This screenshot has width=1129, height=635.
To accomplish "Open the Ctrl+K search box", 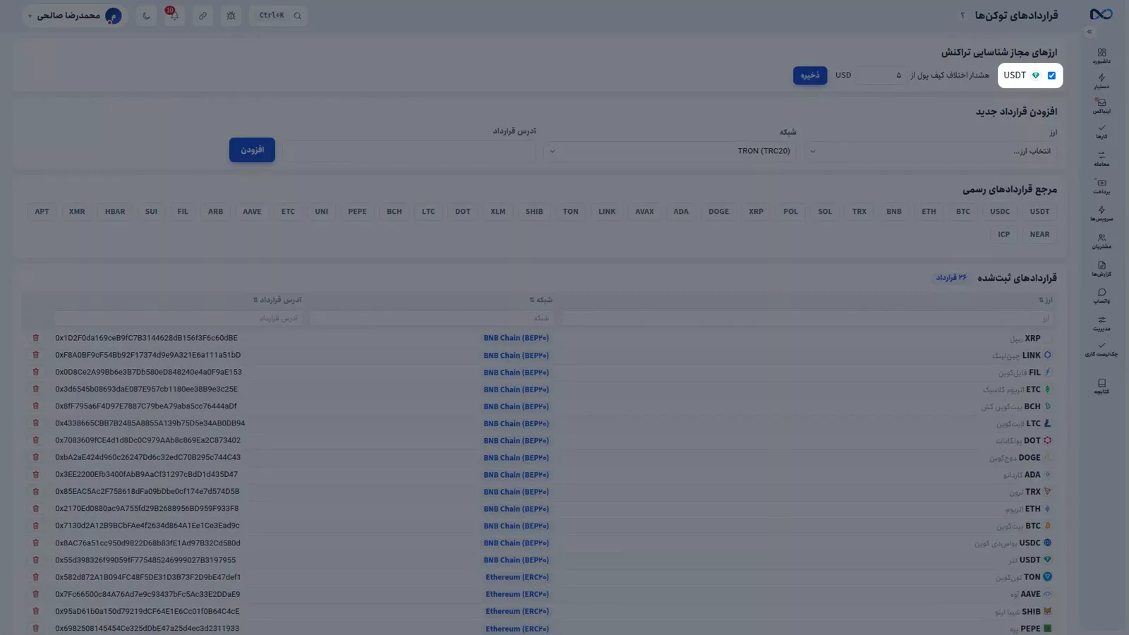I will (279, 16).
